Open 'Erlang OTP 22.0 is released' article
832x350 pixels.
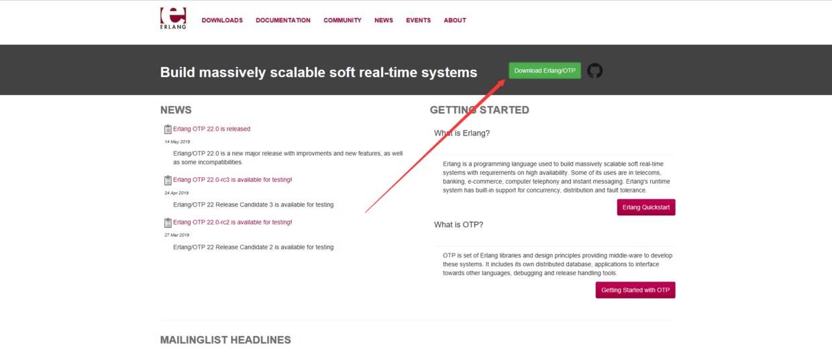click(211, 129)
